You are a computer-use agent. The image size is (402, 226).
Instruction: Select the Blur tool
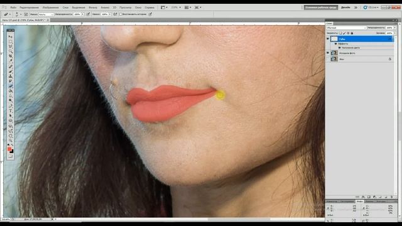pyautogui.click(x=11, y=95)
